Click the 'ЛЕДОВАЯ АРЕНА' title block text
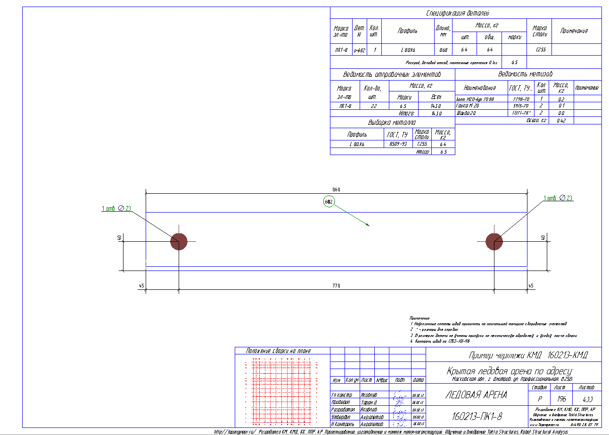The image size is (609, 435). (x=476, y=395)
